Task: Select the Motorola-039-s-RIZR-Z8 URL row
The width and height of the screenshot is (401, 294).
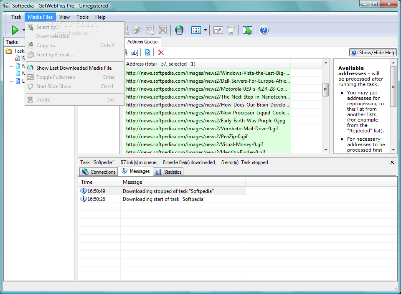Action: pyautogui.click(x=208, y=89)
